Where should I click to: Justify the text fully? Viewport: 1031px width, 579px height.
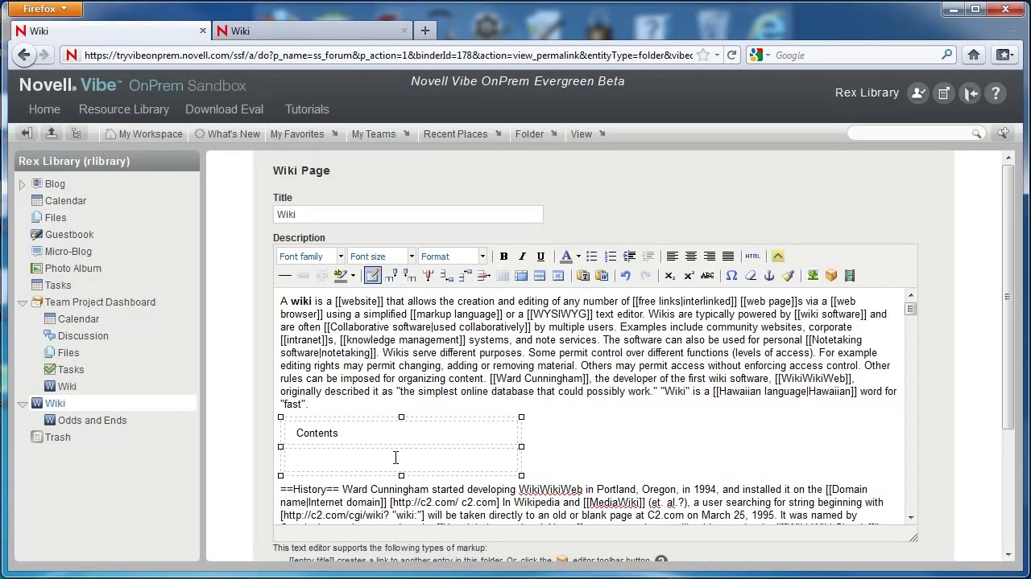[x=727, y=257]
